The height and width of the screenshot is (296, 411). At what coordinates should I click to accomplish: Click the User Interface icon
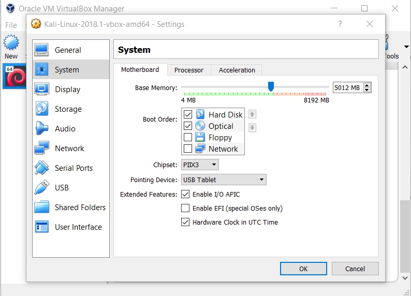coord(42,227)
